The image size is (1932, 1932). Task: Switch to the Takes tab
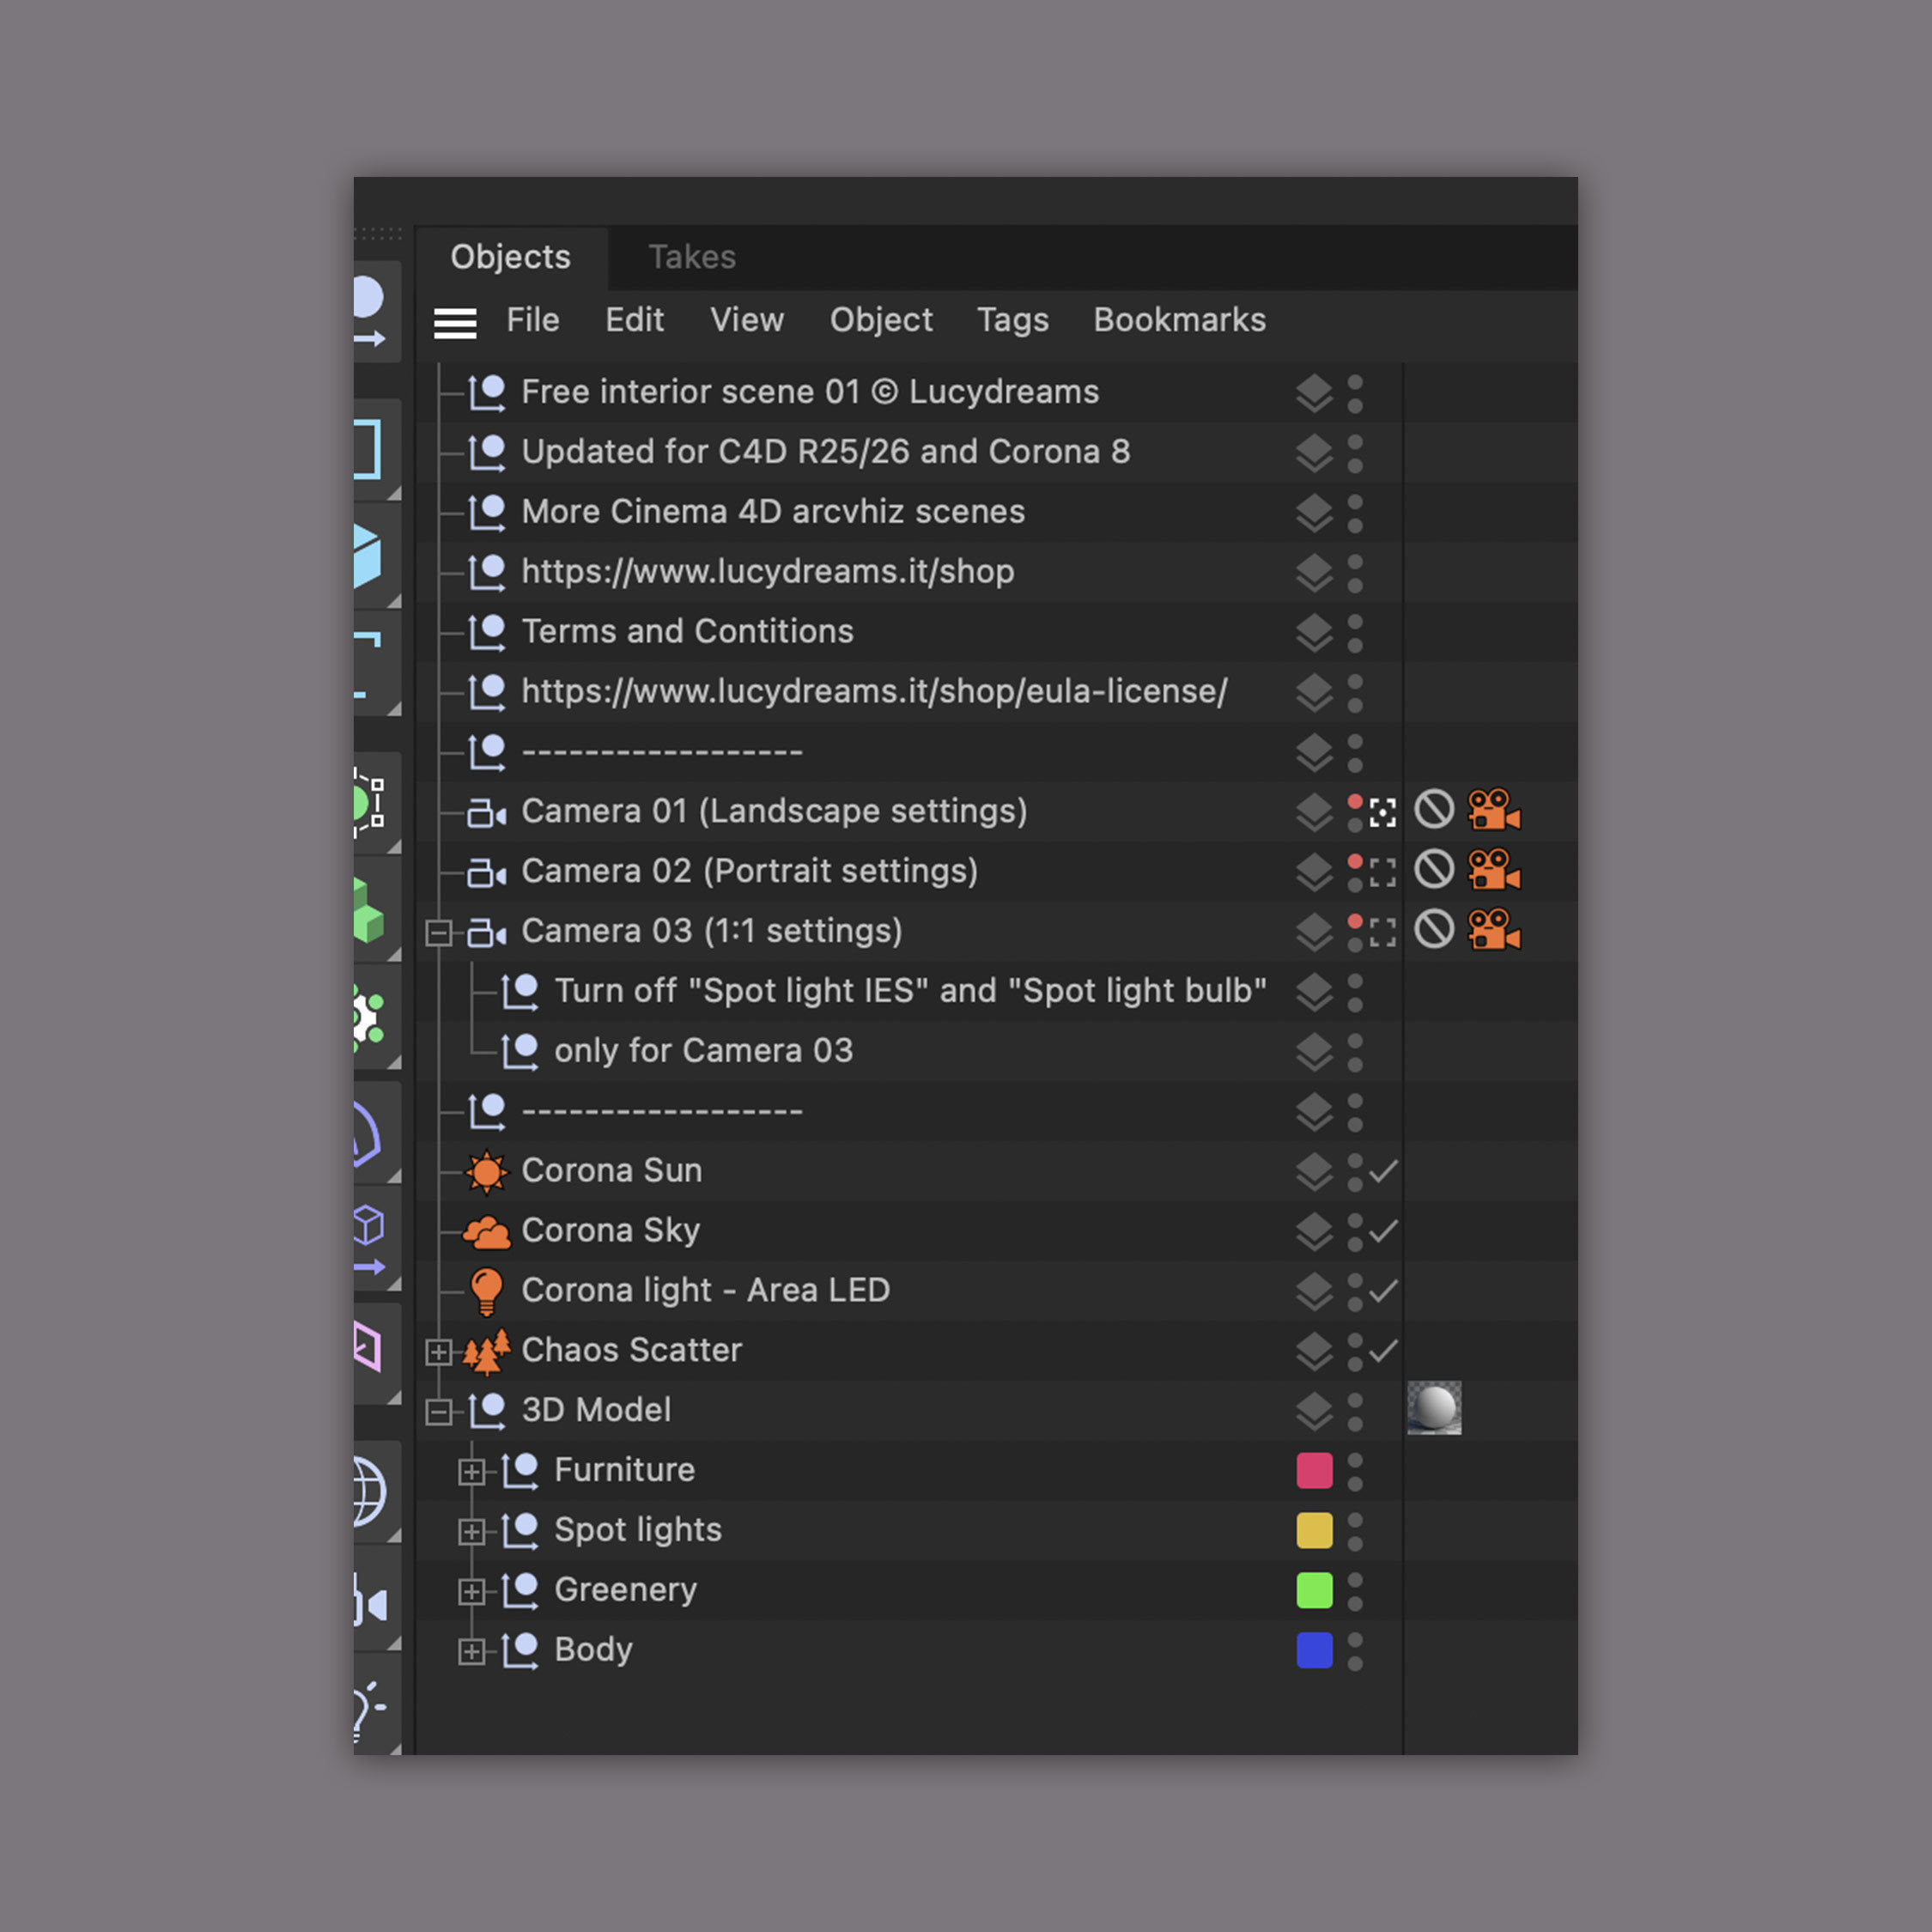(692, 257)
